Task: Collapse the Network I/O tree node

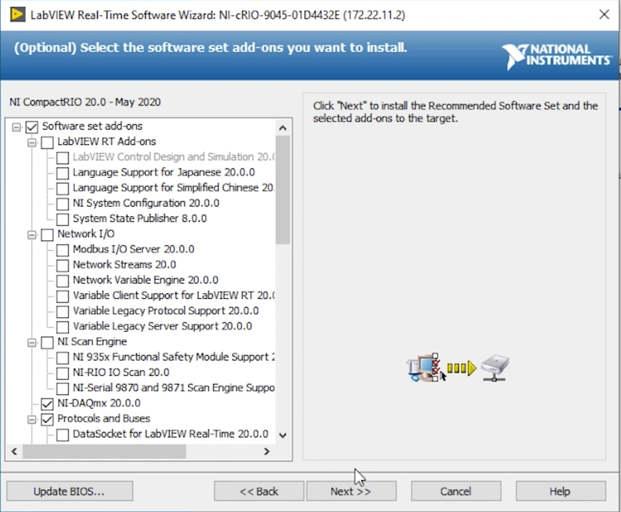Action: click(32, 234)
